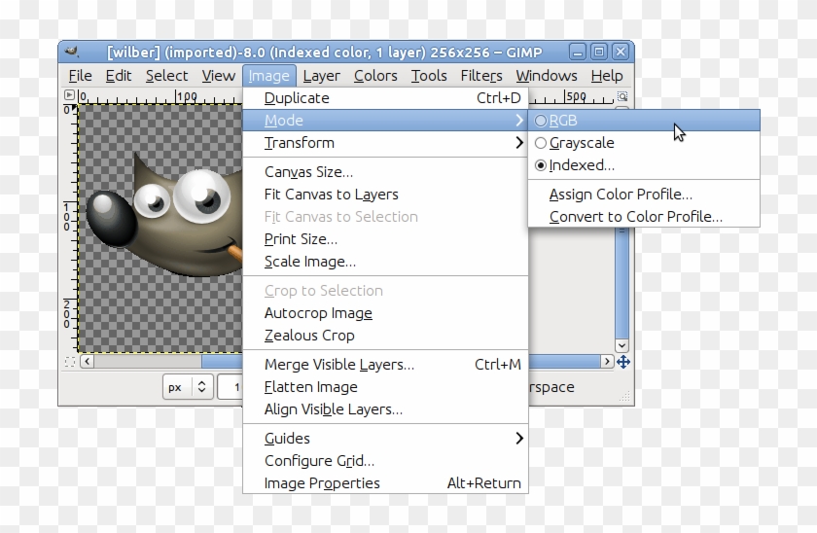Open the px unit dropdown in the status bar
Screen dimensions: 817x533
point(188,387)
